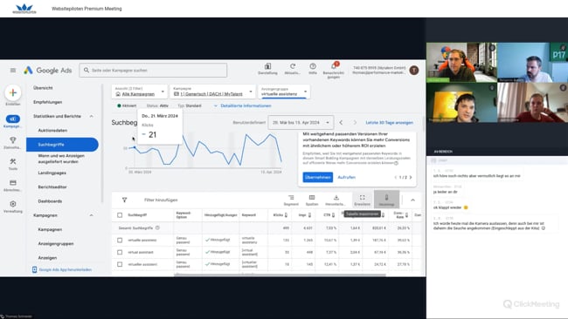568x319 pixels.
Task: Show previous recommendation card arrow
Action: coord(396,178)
